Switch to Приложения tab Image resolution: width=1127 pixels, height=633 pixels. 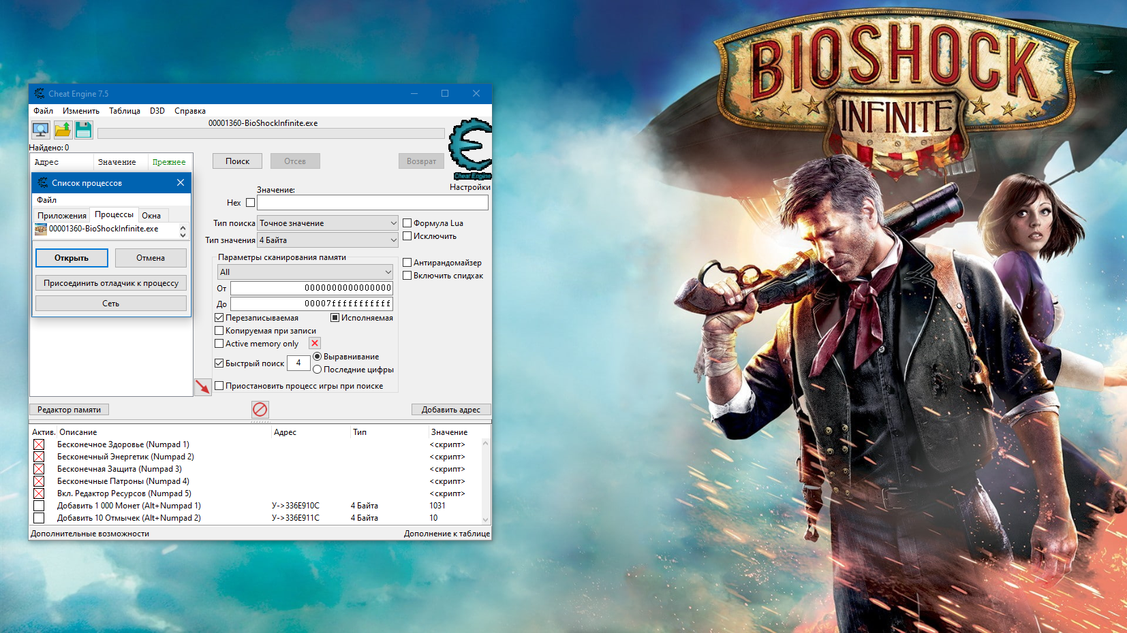(x=62, y=216)
